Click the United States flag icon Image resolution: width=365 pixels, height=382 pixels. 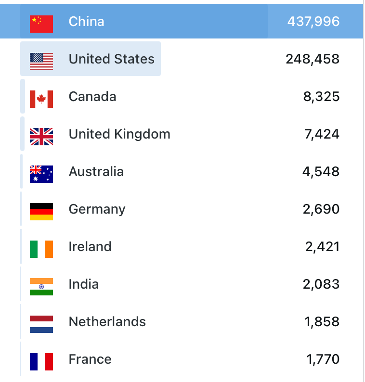pyautogui.click(x=41, y=59)
